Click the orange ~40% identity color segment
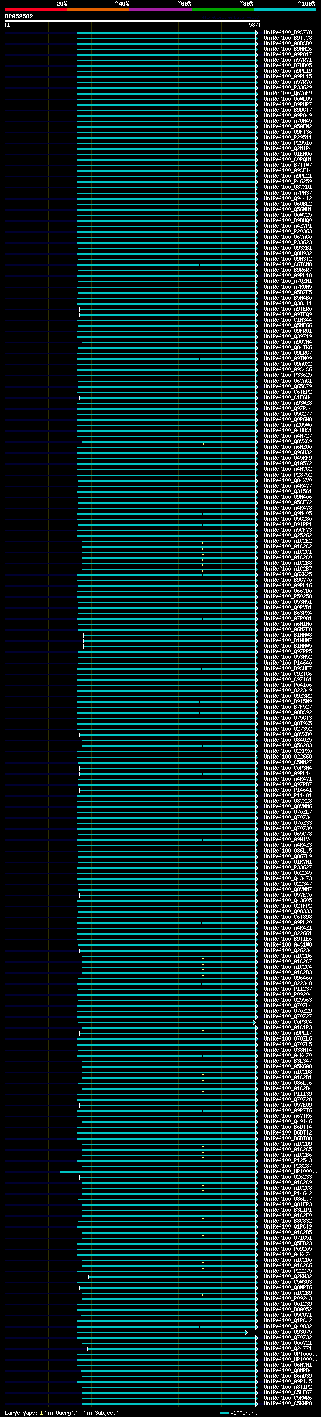The image size is (321, 1417). [98, 10]
